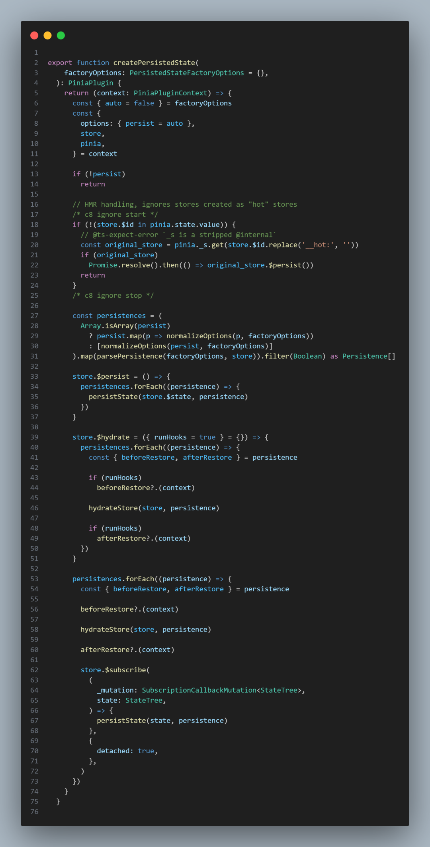The image size is (430, 847).
Task: Click the green maximize dot
Action: (x=61, y=36)
